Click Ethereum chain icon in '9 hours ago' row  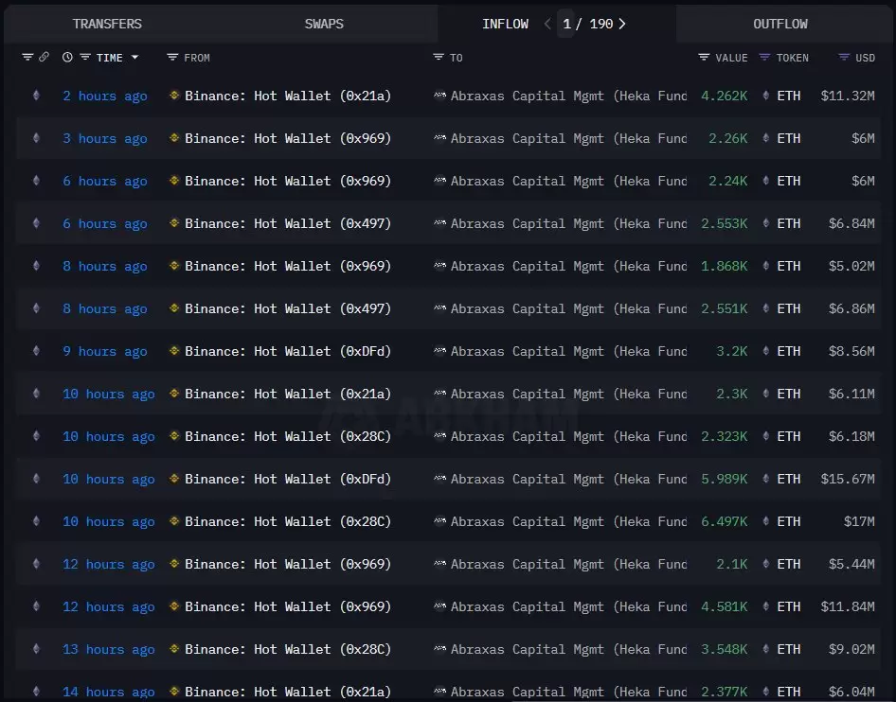point(36,351)
